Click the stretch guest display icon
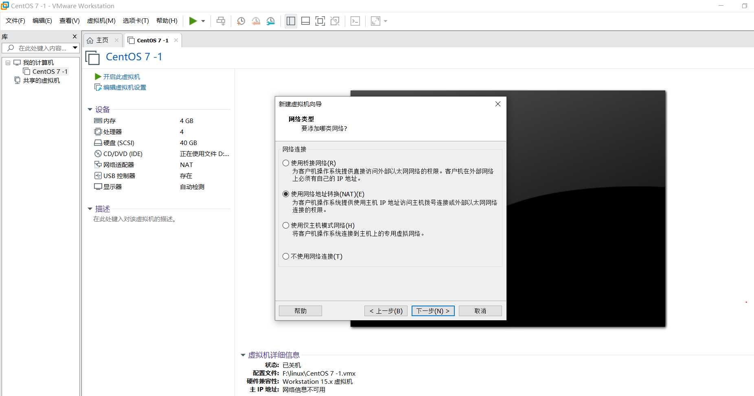The width and height of the screenshot is (754, 396). point(375,21)
